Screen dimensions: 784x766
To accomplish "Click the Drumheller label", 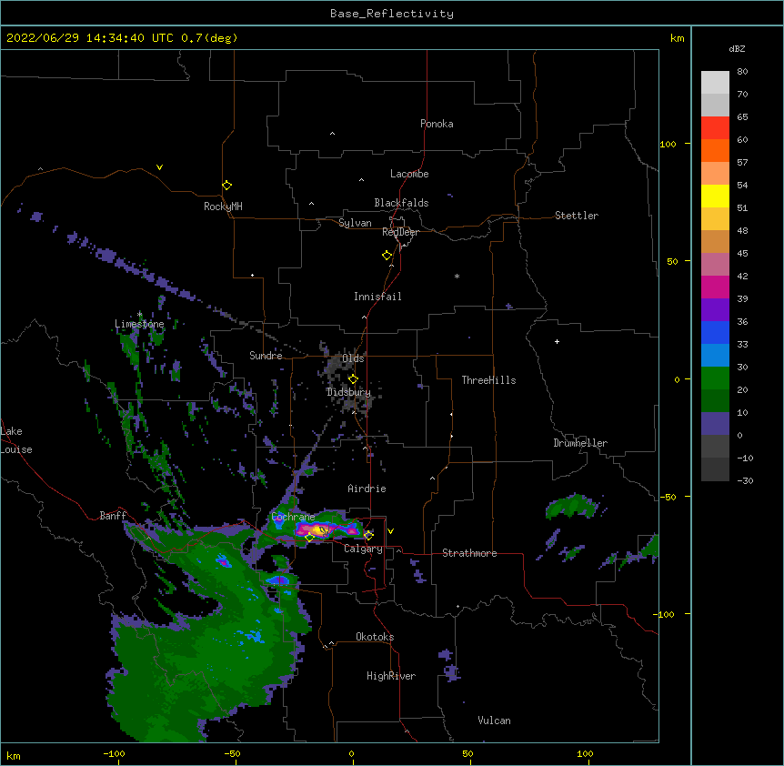I will pyautogui.click(x=580, y=443).
